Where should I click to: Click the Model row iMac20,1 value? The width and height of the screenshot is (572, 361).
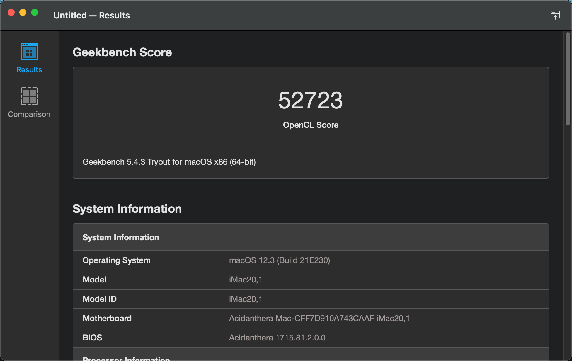pyautogui.click(x=245, y=280)
